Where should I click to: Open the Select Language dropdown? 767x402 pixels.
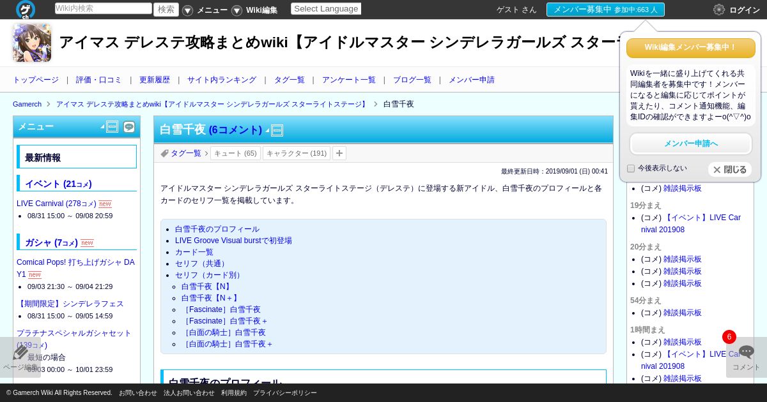pos(326,9)
